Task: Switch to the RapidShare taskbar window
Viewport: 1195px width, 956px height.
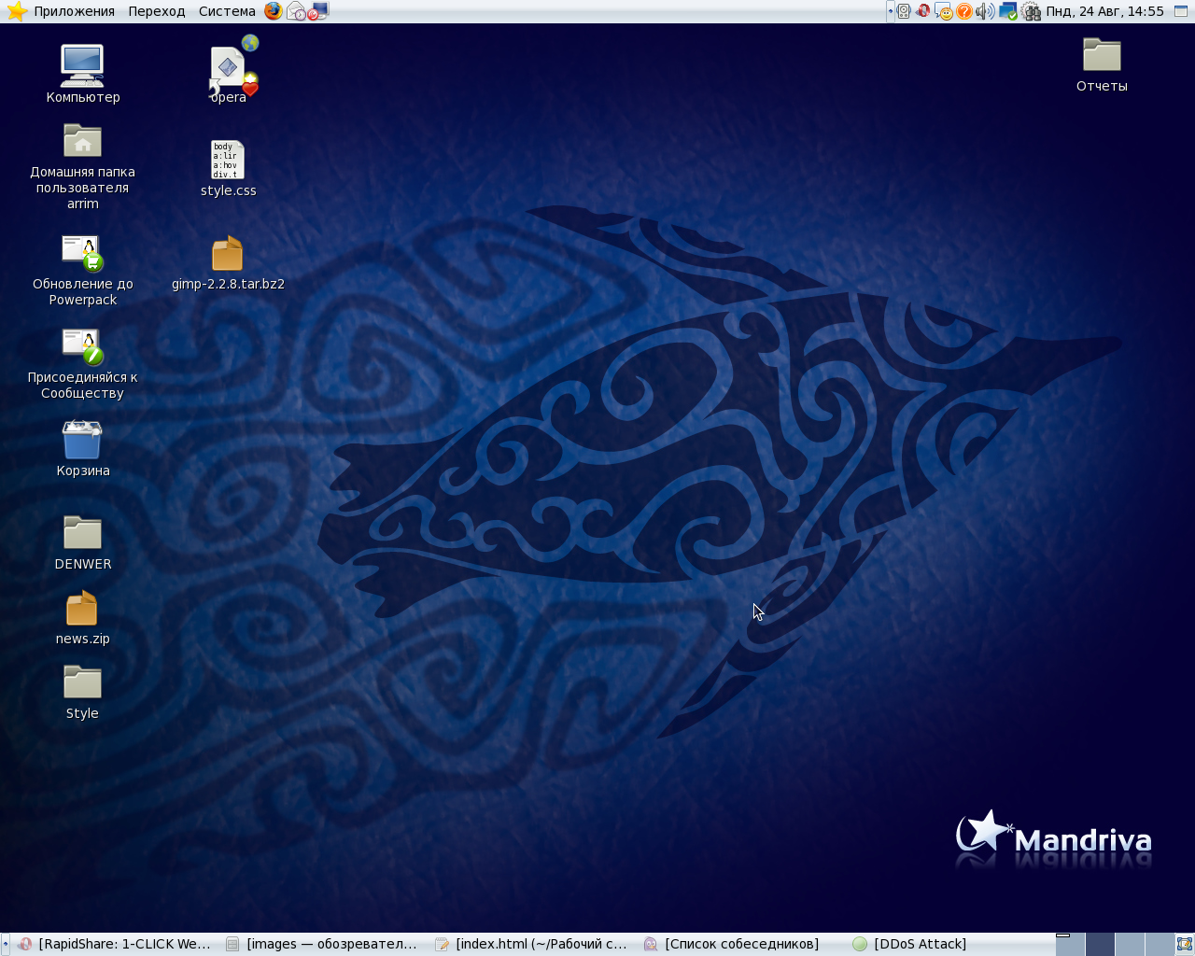Action: tap(115, 944)
